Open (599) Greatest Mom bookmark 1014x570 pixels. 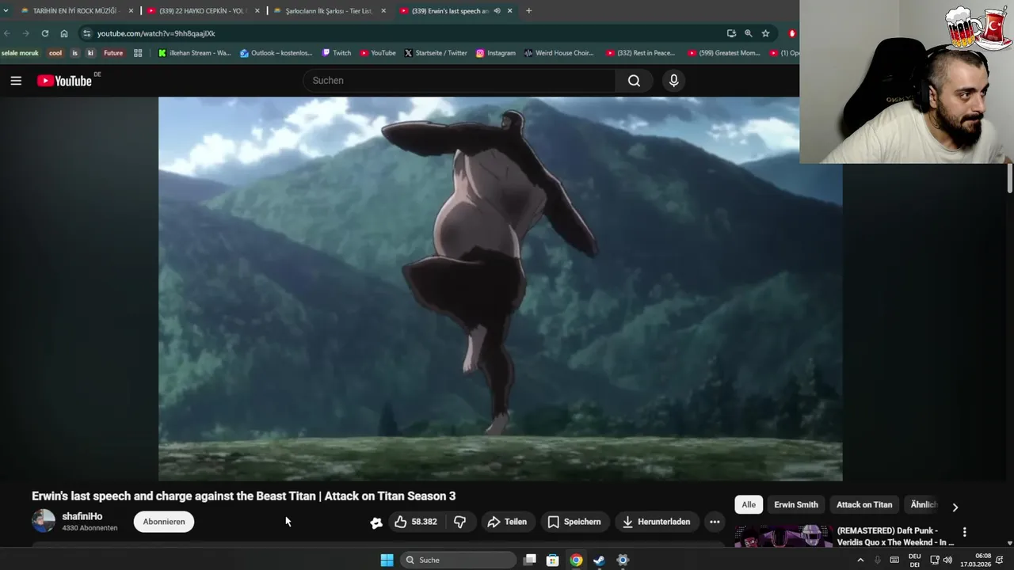point(724,53)
